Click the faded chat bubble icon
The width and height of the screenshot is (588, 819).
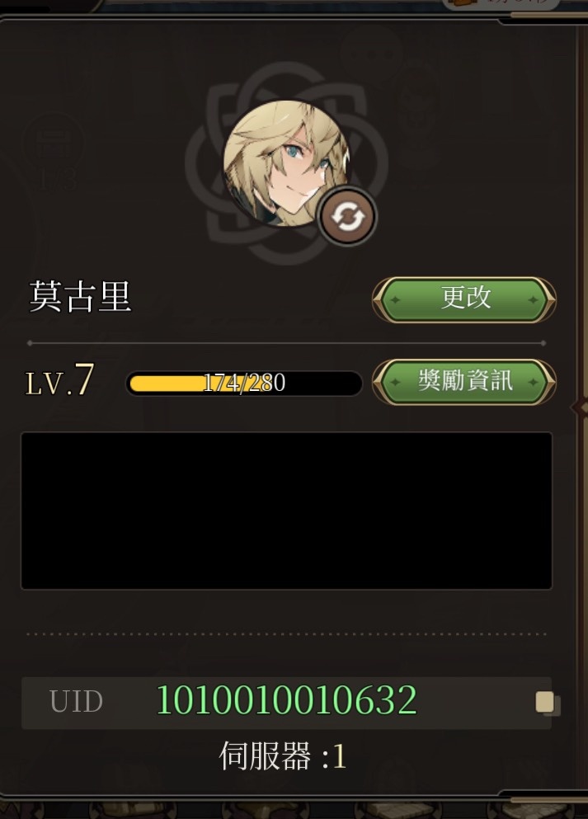pyautogui.click(x=371, y=51)
